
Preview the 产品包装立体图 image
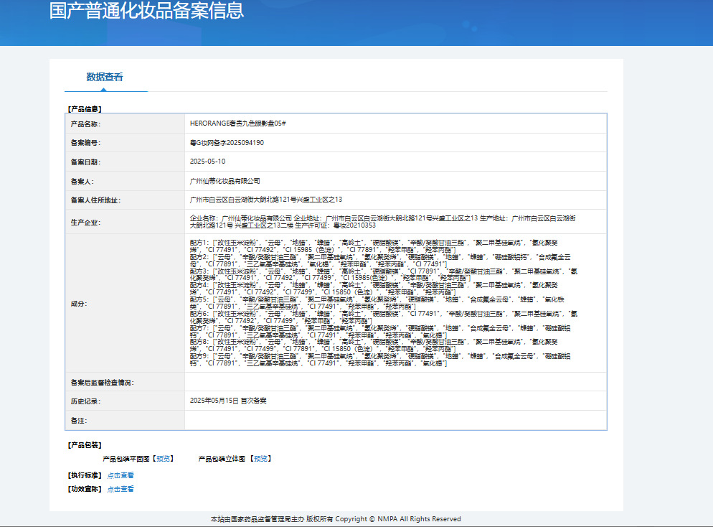click(x=260, y=459)
